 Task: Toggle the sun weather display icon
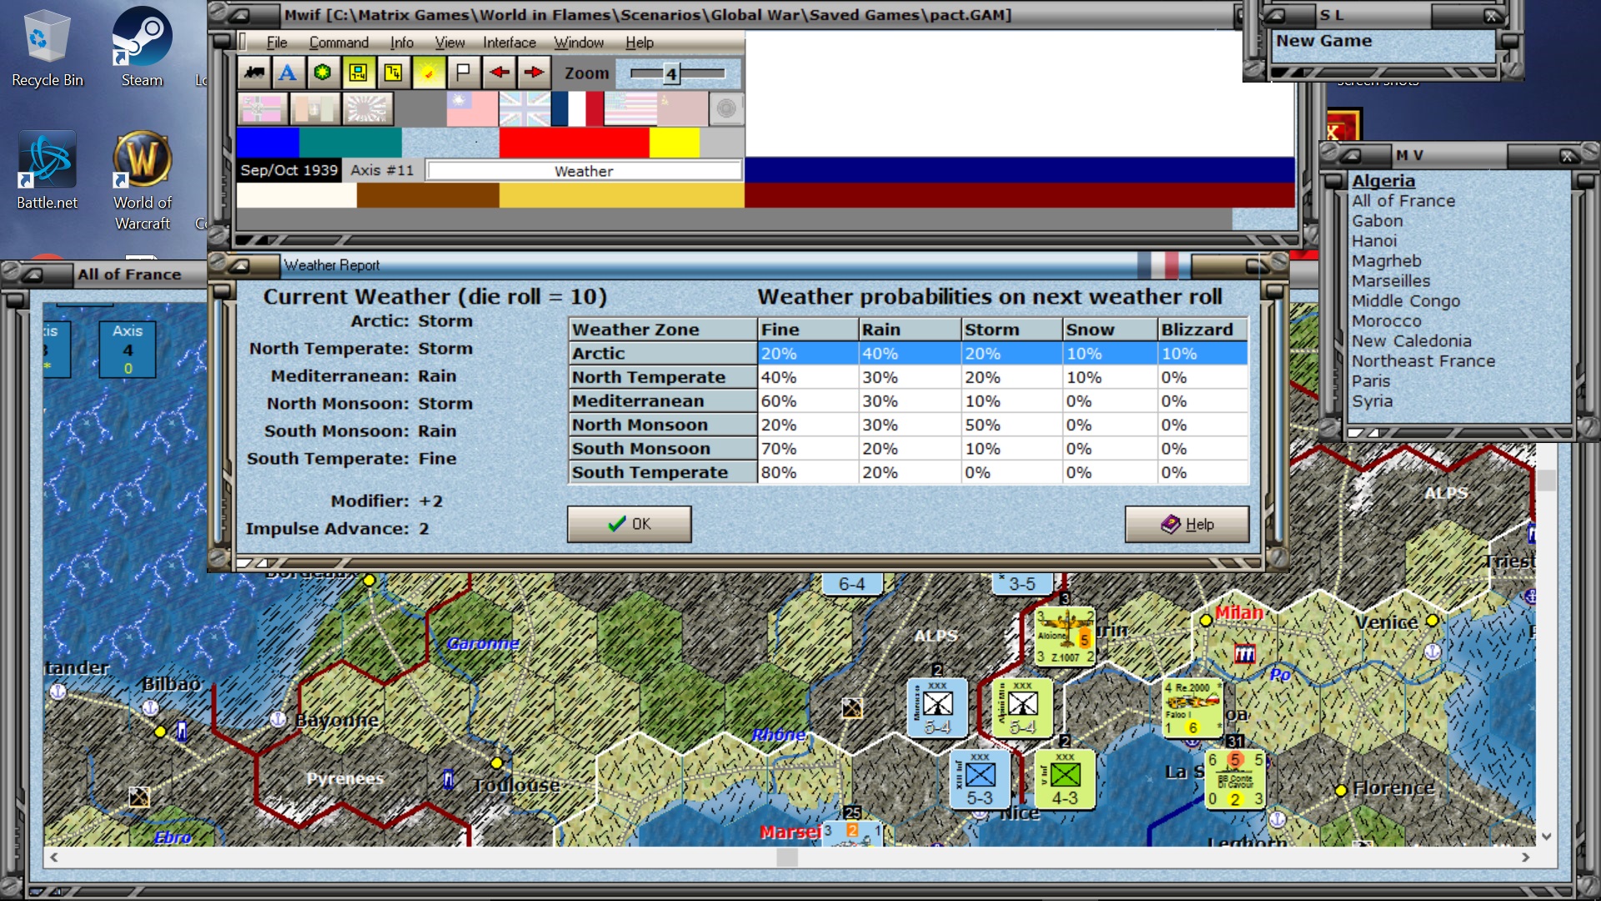coord(428,73)
